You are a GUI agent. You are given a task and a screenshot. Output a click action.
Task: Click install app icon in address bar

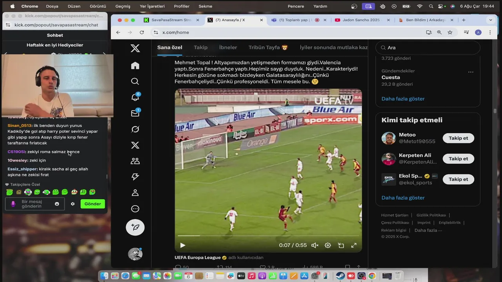pos(429,33)
